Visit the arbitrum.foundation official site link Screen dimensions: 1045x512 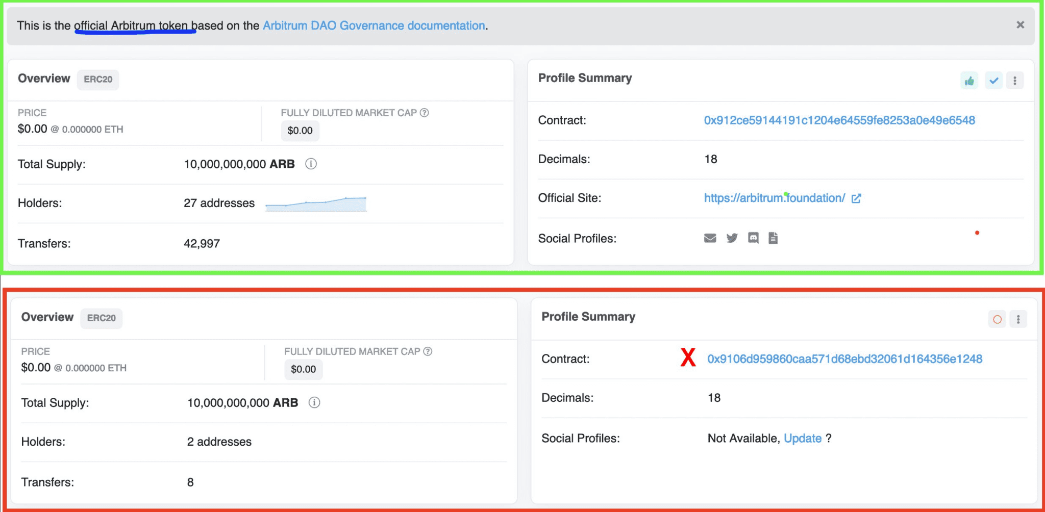click(x=775, y=198)
